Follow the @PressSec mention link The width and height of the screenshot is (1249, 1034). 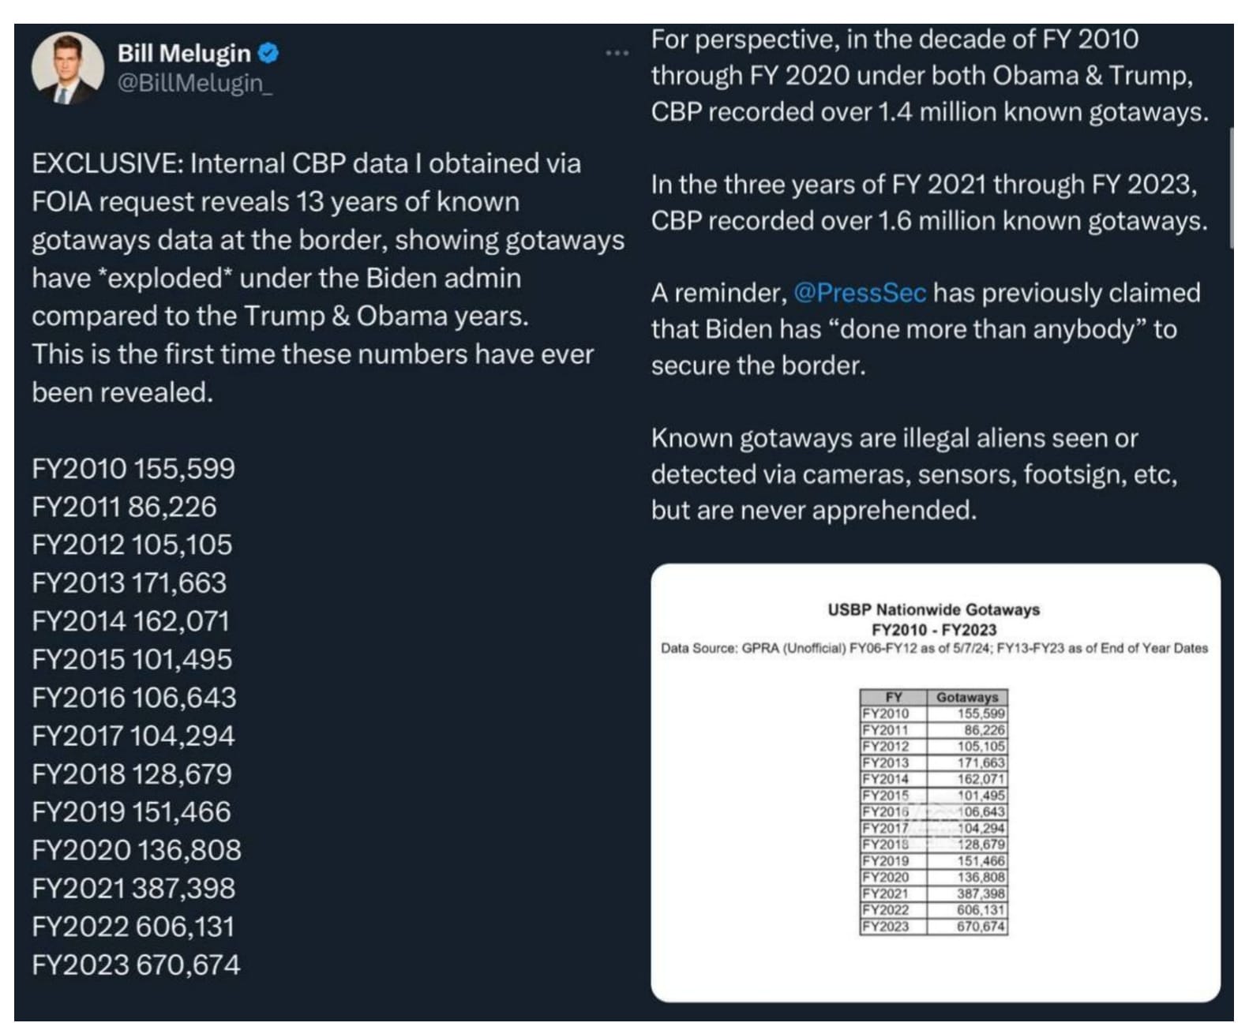click(x=859, y=293)
